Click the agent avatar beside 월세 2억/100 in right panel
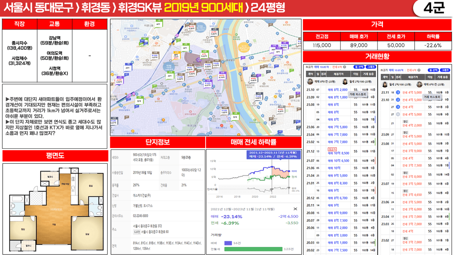The height and width of the screenshot is (255, 453). click(x=385, y=84)
